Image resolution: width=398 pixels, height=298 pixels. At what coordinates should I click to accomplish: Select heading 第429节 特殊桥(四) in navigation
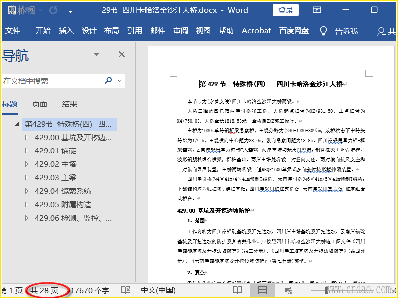pos(70,124)
